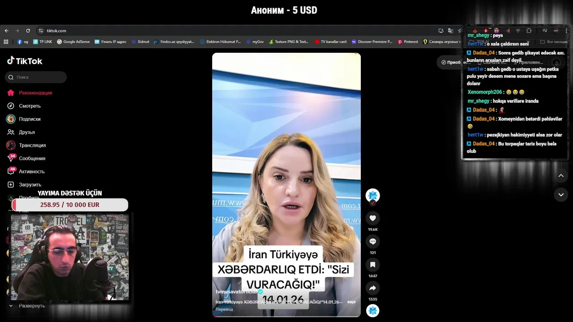Viewport: 573px width, 322px height.
Task: Click the streamer webcam overlay
Action: point(70,257)
